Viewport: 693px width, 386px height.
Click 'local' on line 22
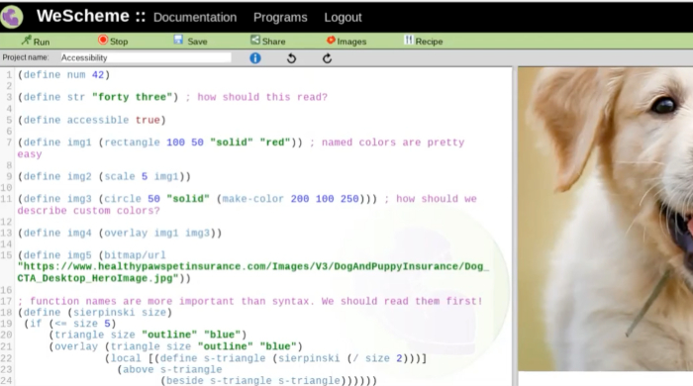point(126,358)
